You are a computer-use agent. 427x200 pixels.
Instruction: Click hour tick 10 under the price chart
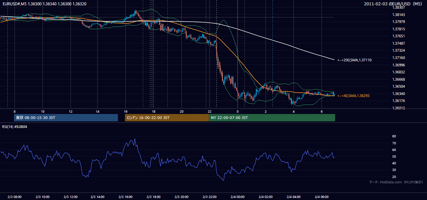click(42, 111)
